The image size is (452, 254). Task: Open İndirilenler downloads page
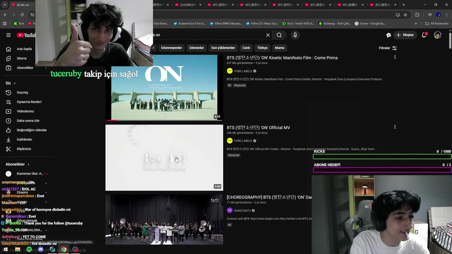tap(24, 140)
